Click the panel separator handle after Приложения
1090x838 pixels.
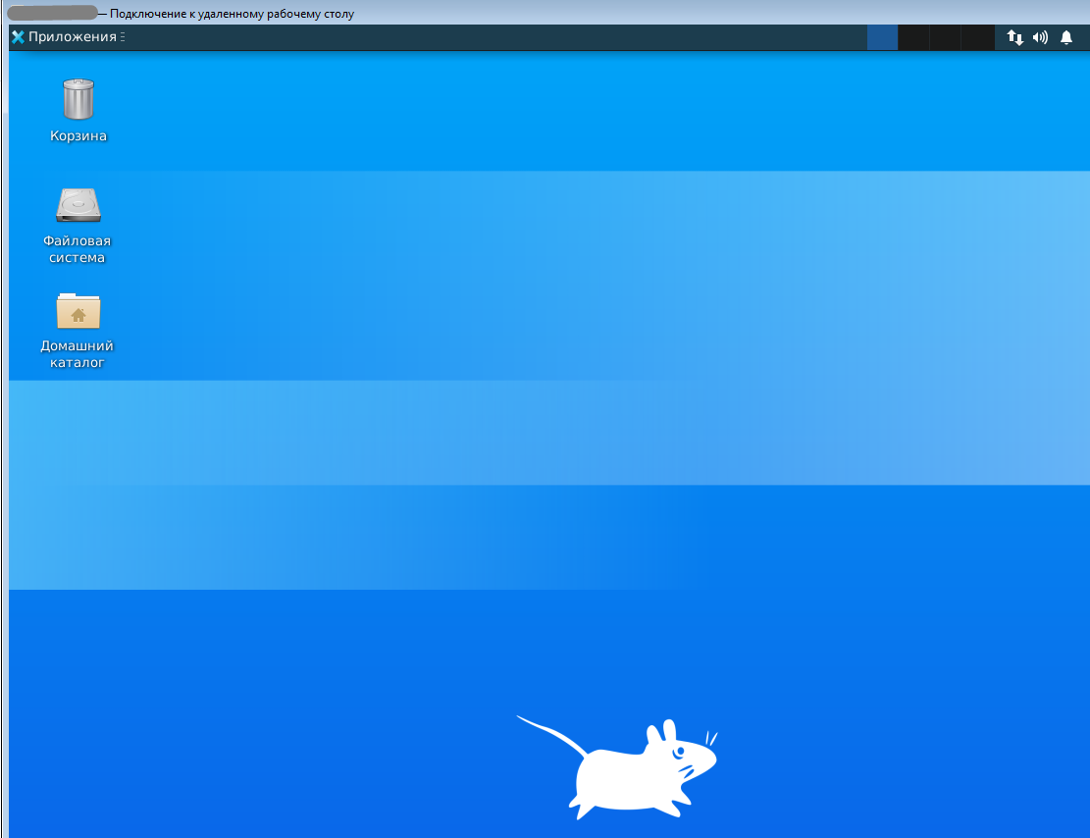tap(124, 37)
